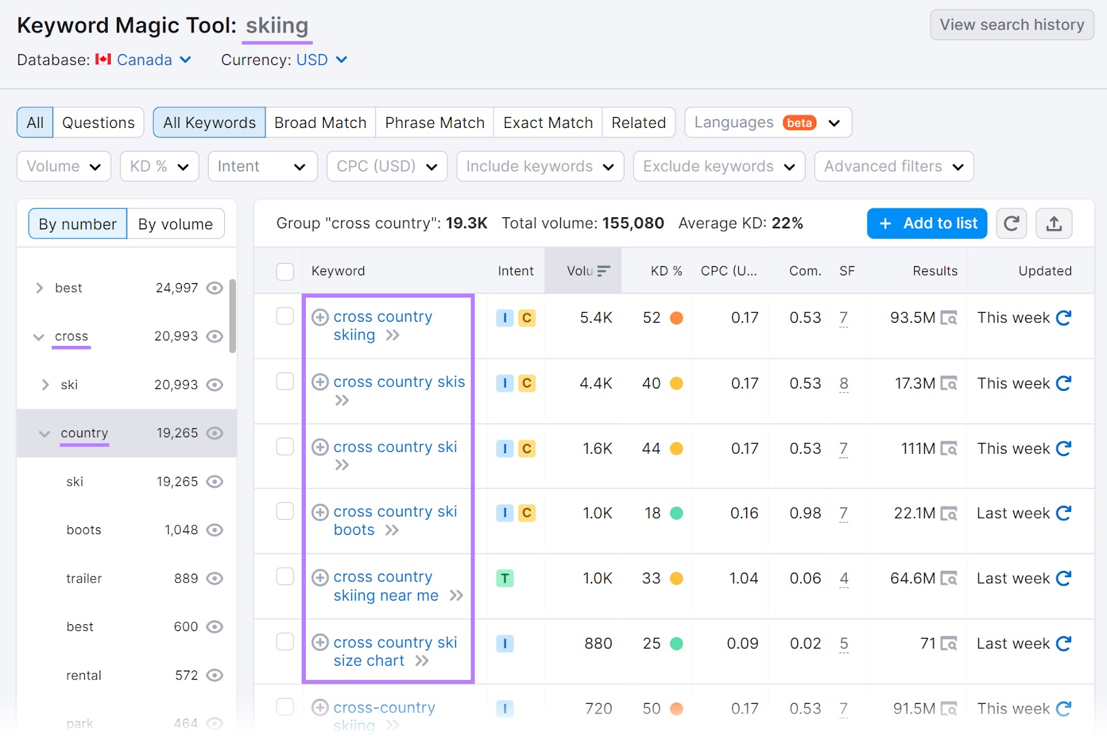The width and height of the screenshot is (1107, 748).
Task: Add "cross country skiing near me" via plus icon
Action: (x=320, y=576)
